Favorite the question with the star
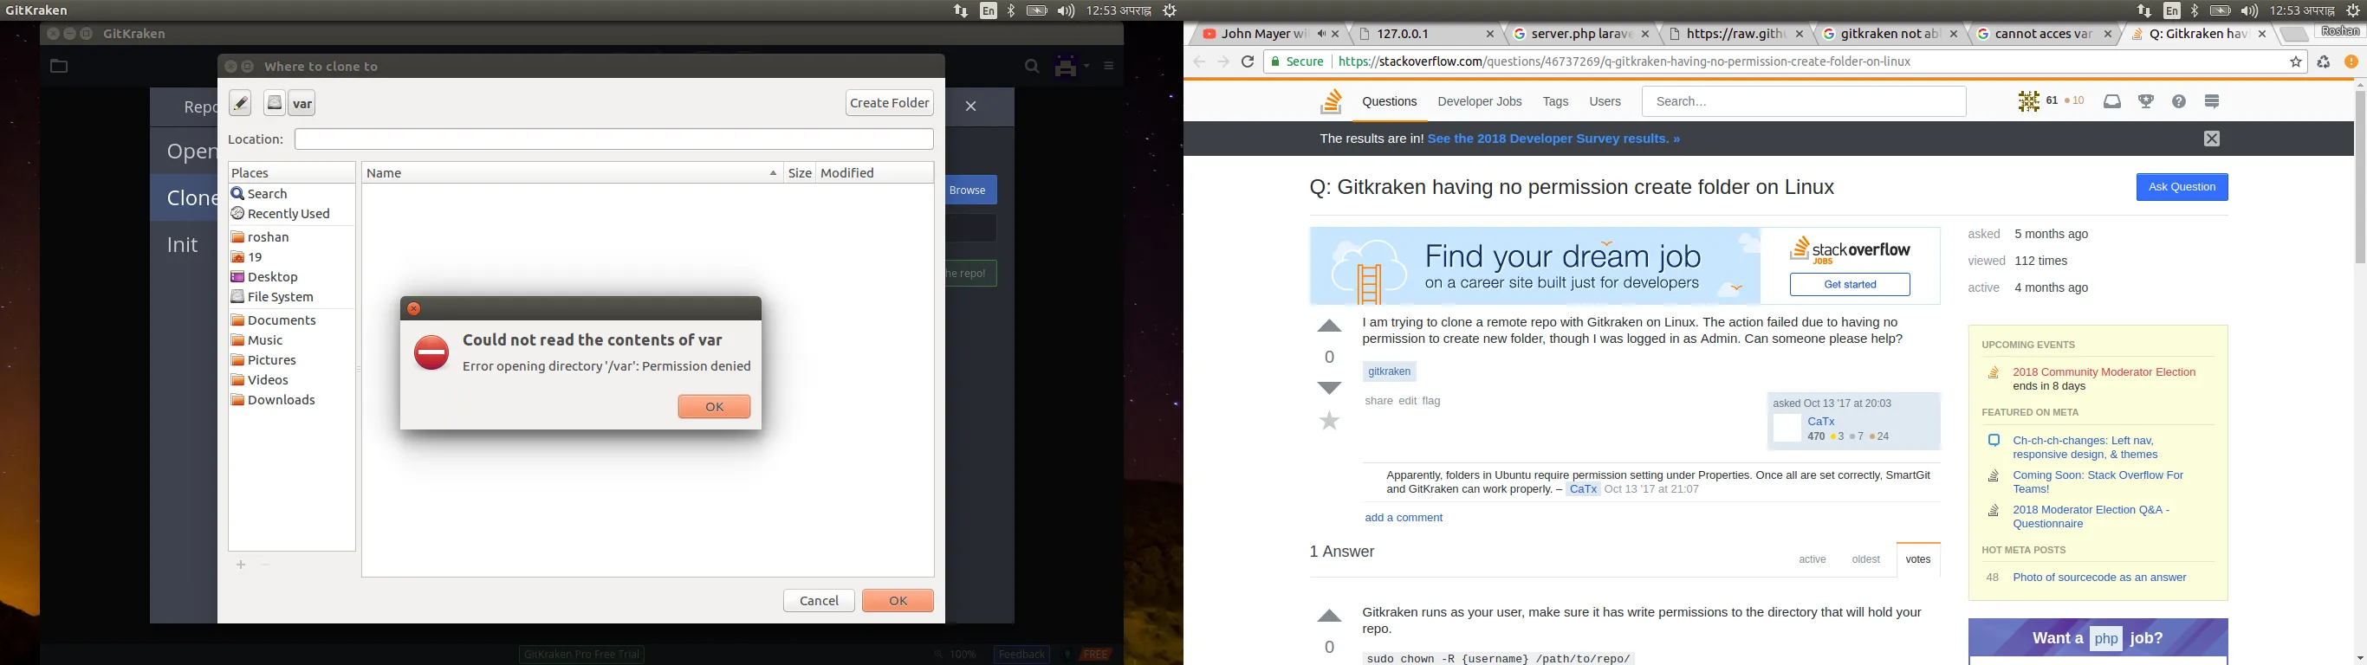This screenshot has height=665, width=2367. [1329, 422]
